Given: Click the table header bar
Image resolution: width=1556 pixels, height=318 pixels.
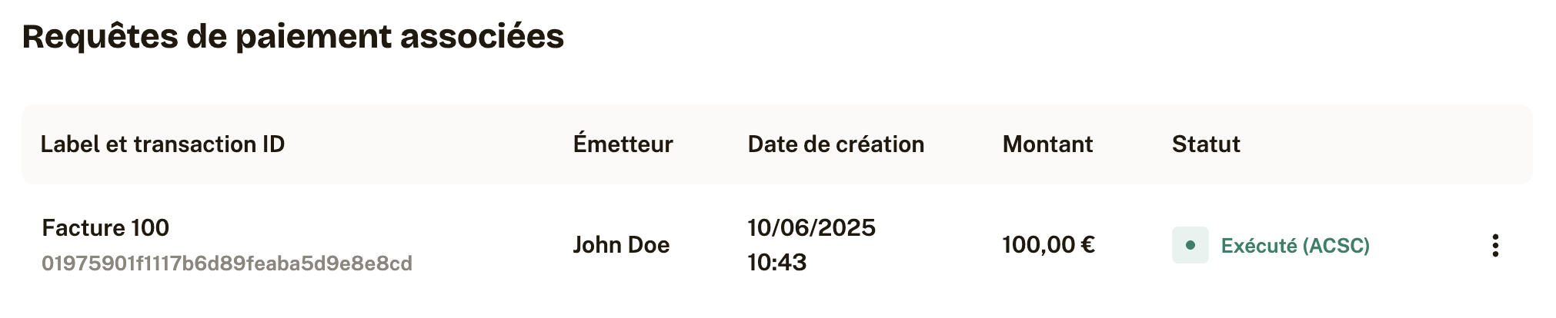Looking at the screenshot, I should coord(777,144).
